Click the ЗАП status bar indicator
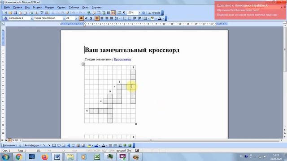The width and height of the screenshot is (287, 161). (89, 151)
